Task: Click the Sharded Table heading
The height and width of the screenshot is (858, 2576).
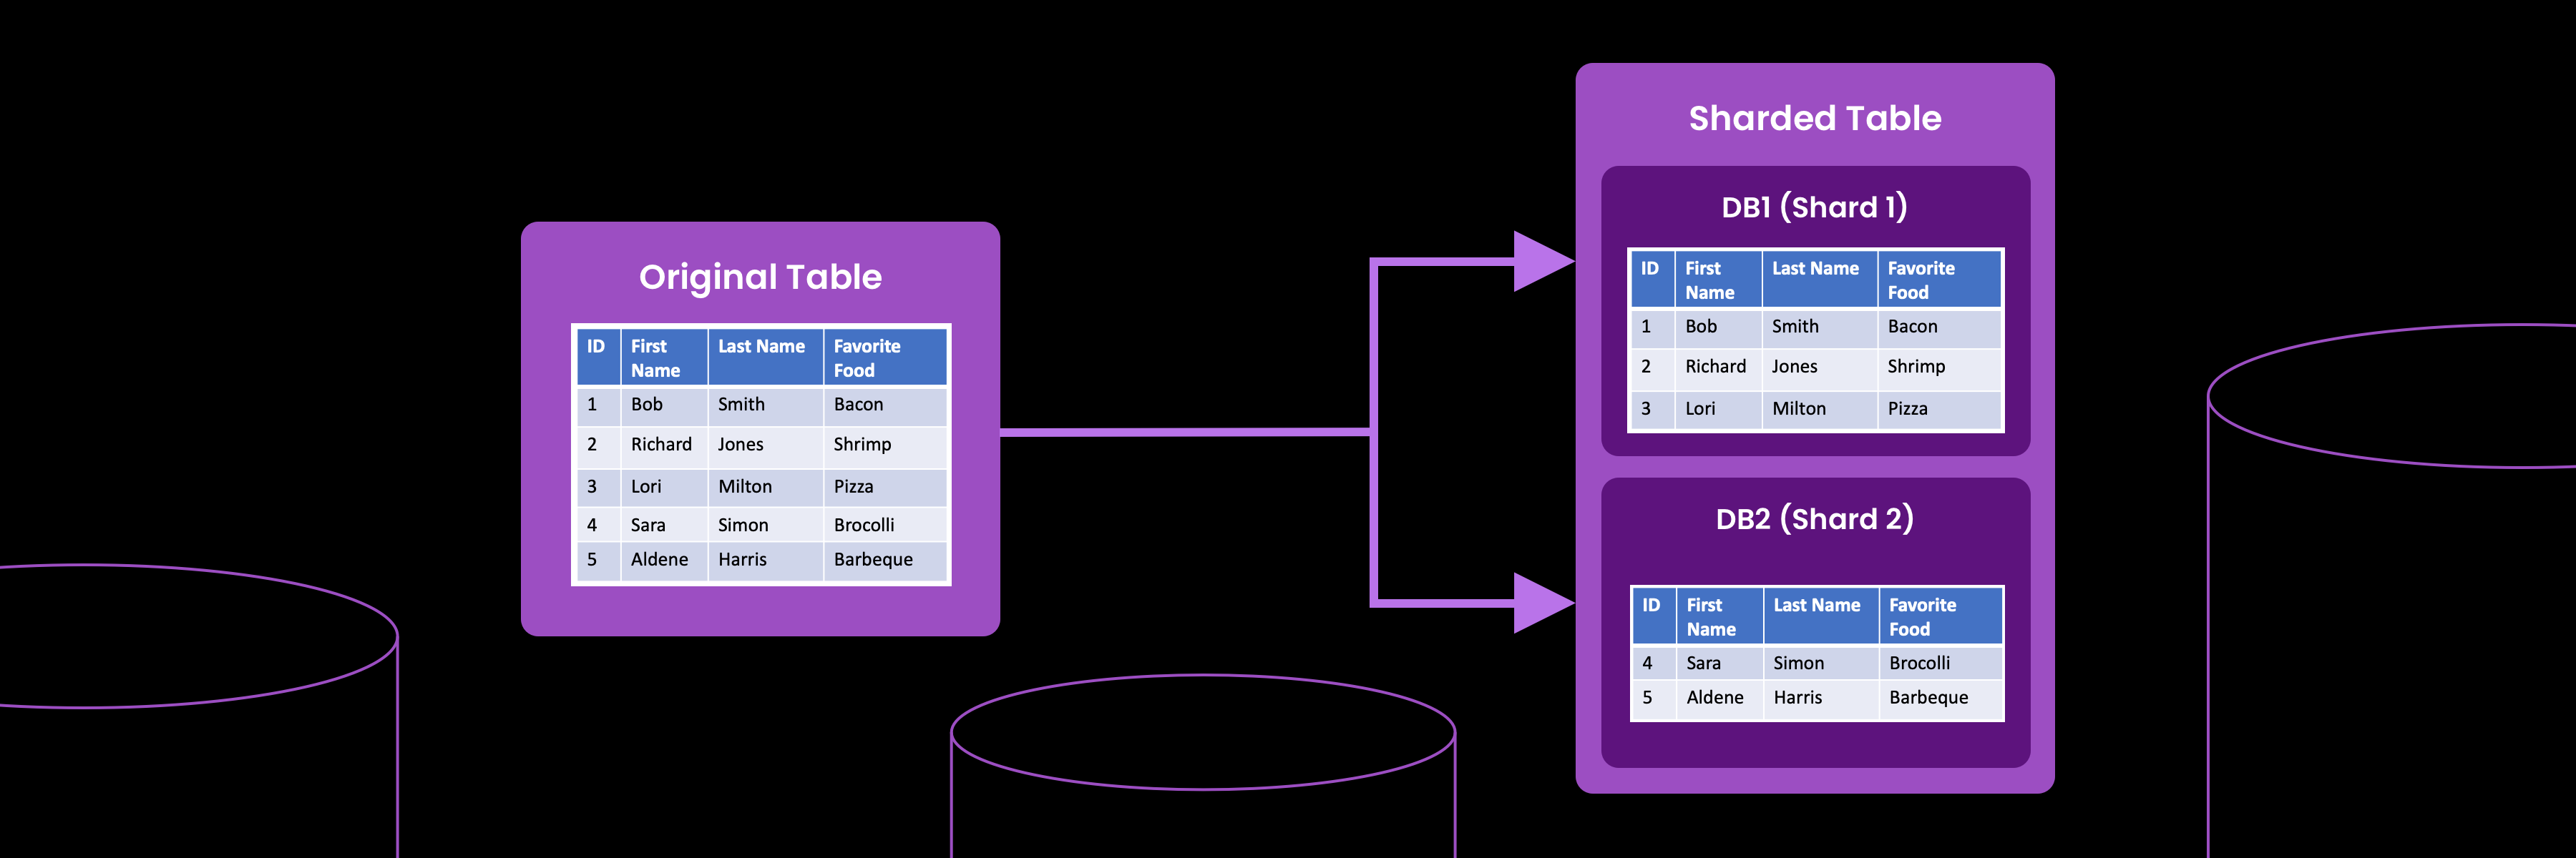Action: (x=1814, y=118)
